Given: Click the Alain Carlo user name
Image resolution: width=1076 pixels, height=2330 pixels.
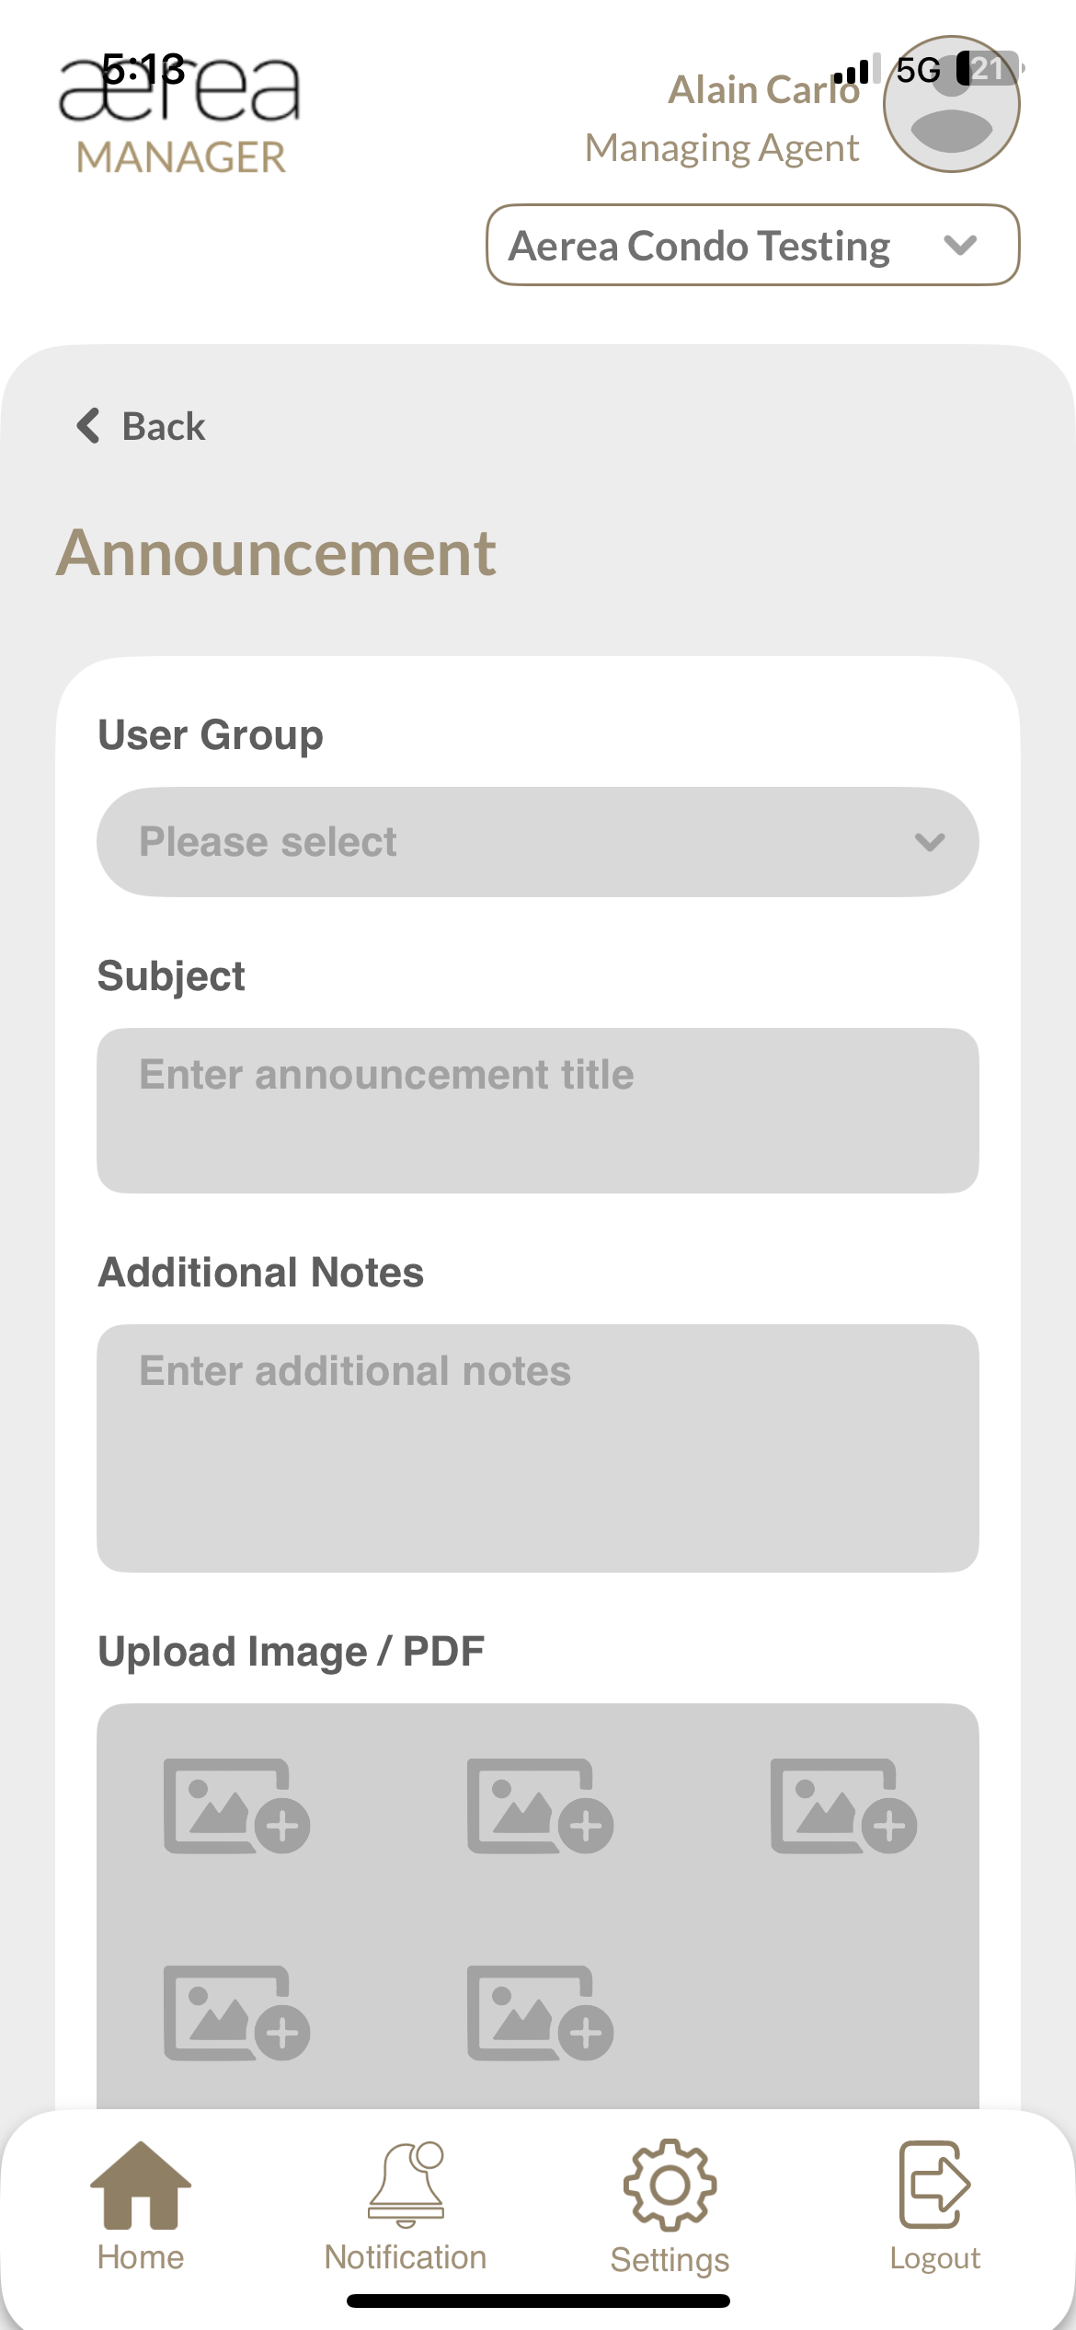Looking at the screenshot, I should (x=763, y=90).
